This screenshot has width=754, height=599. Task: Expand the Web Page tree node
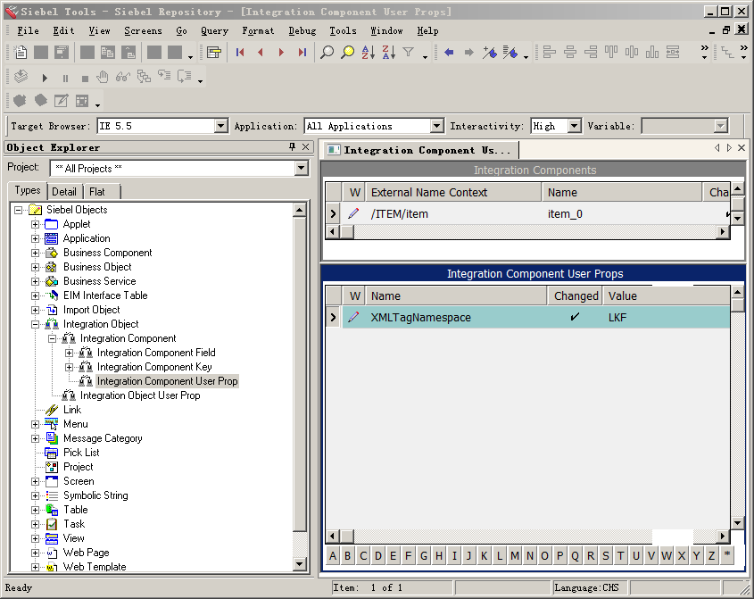pyautogui.click(x=35, y=553)
